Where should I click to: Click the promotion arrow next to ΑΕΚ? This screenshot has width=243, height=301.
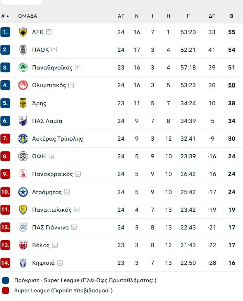click(49, 32)
